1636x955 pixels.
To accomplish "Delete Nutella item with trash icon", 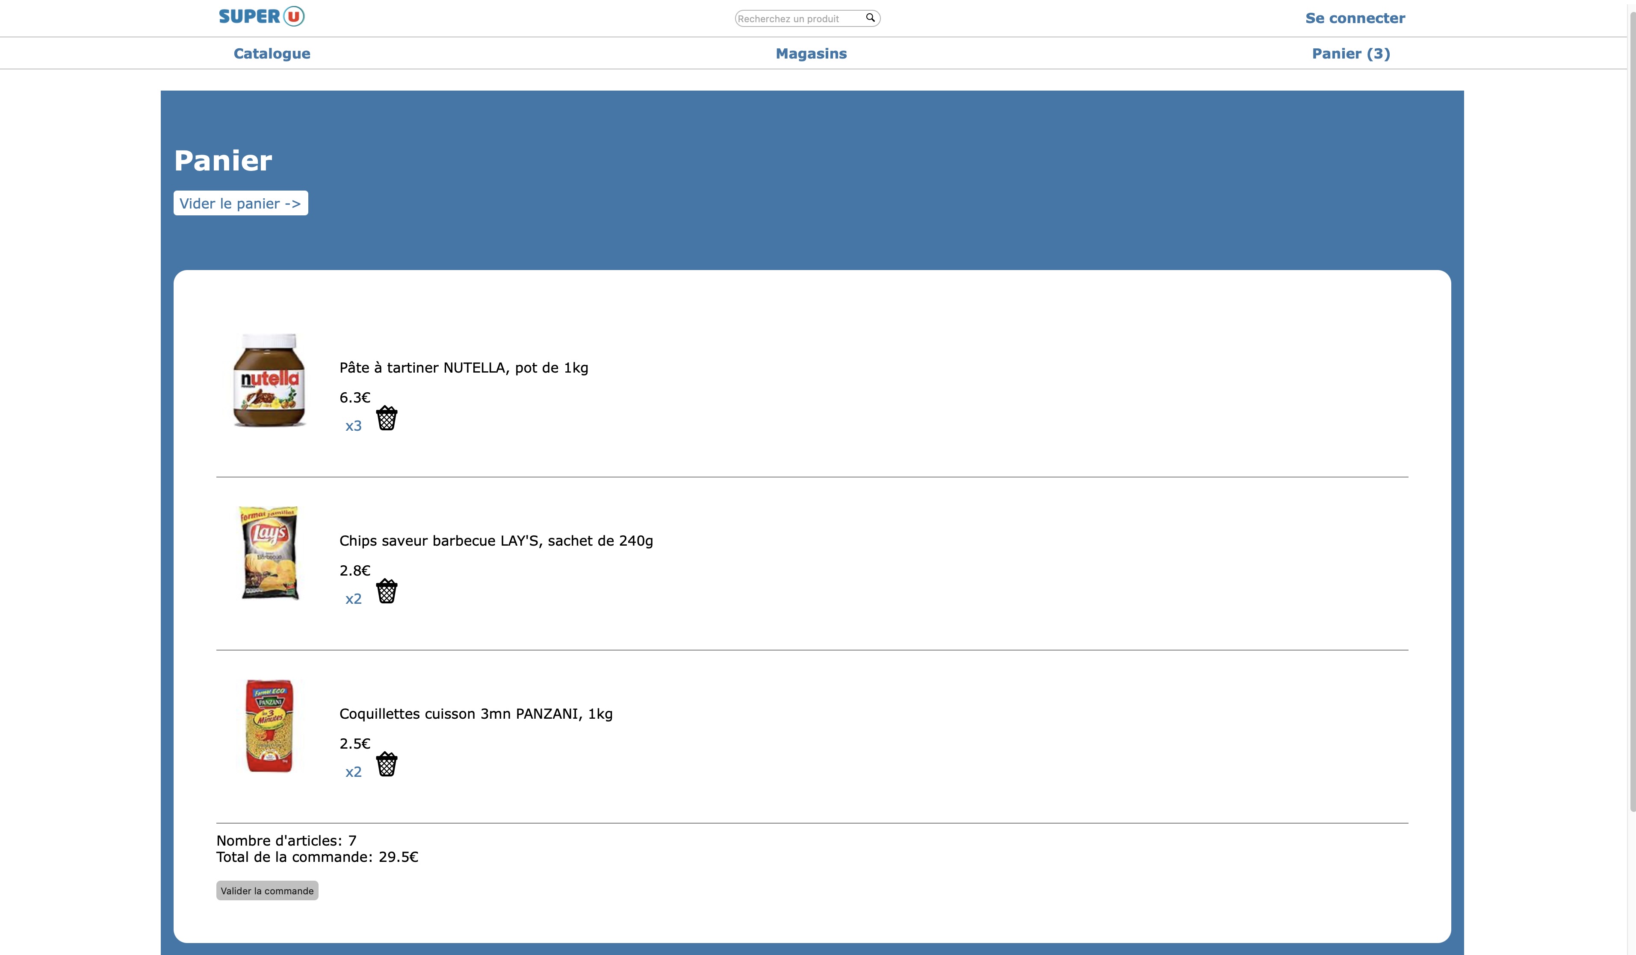I will [x=386, y=418].
